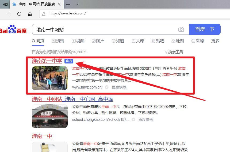Click the school gate thumbnail image

[50, 116]
